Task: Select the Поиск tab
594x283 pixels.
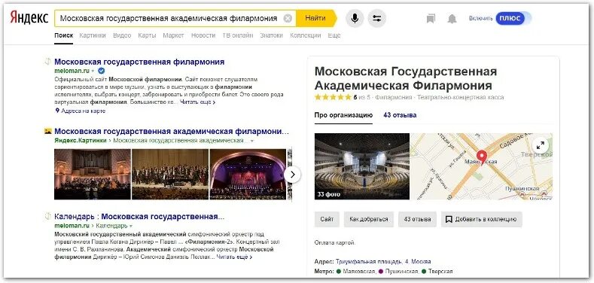Action: pos(64,35)
